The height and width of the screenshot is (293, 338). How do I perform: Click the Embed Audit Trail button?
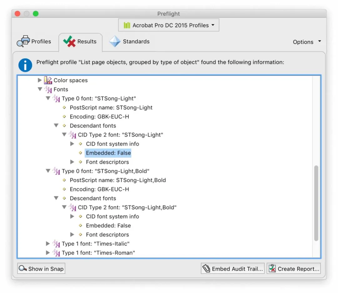(233, 268)
